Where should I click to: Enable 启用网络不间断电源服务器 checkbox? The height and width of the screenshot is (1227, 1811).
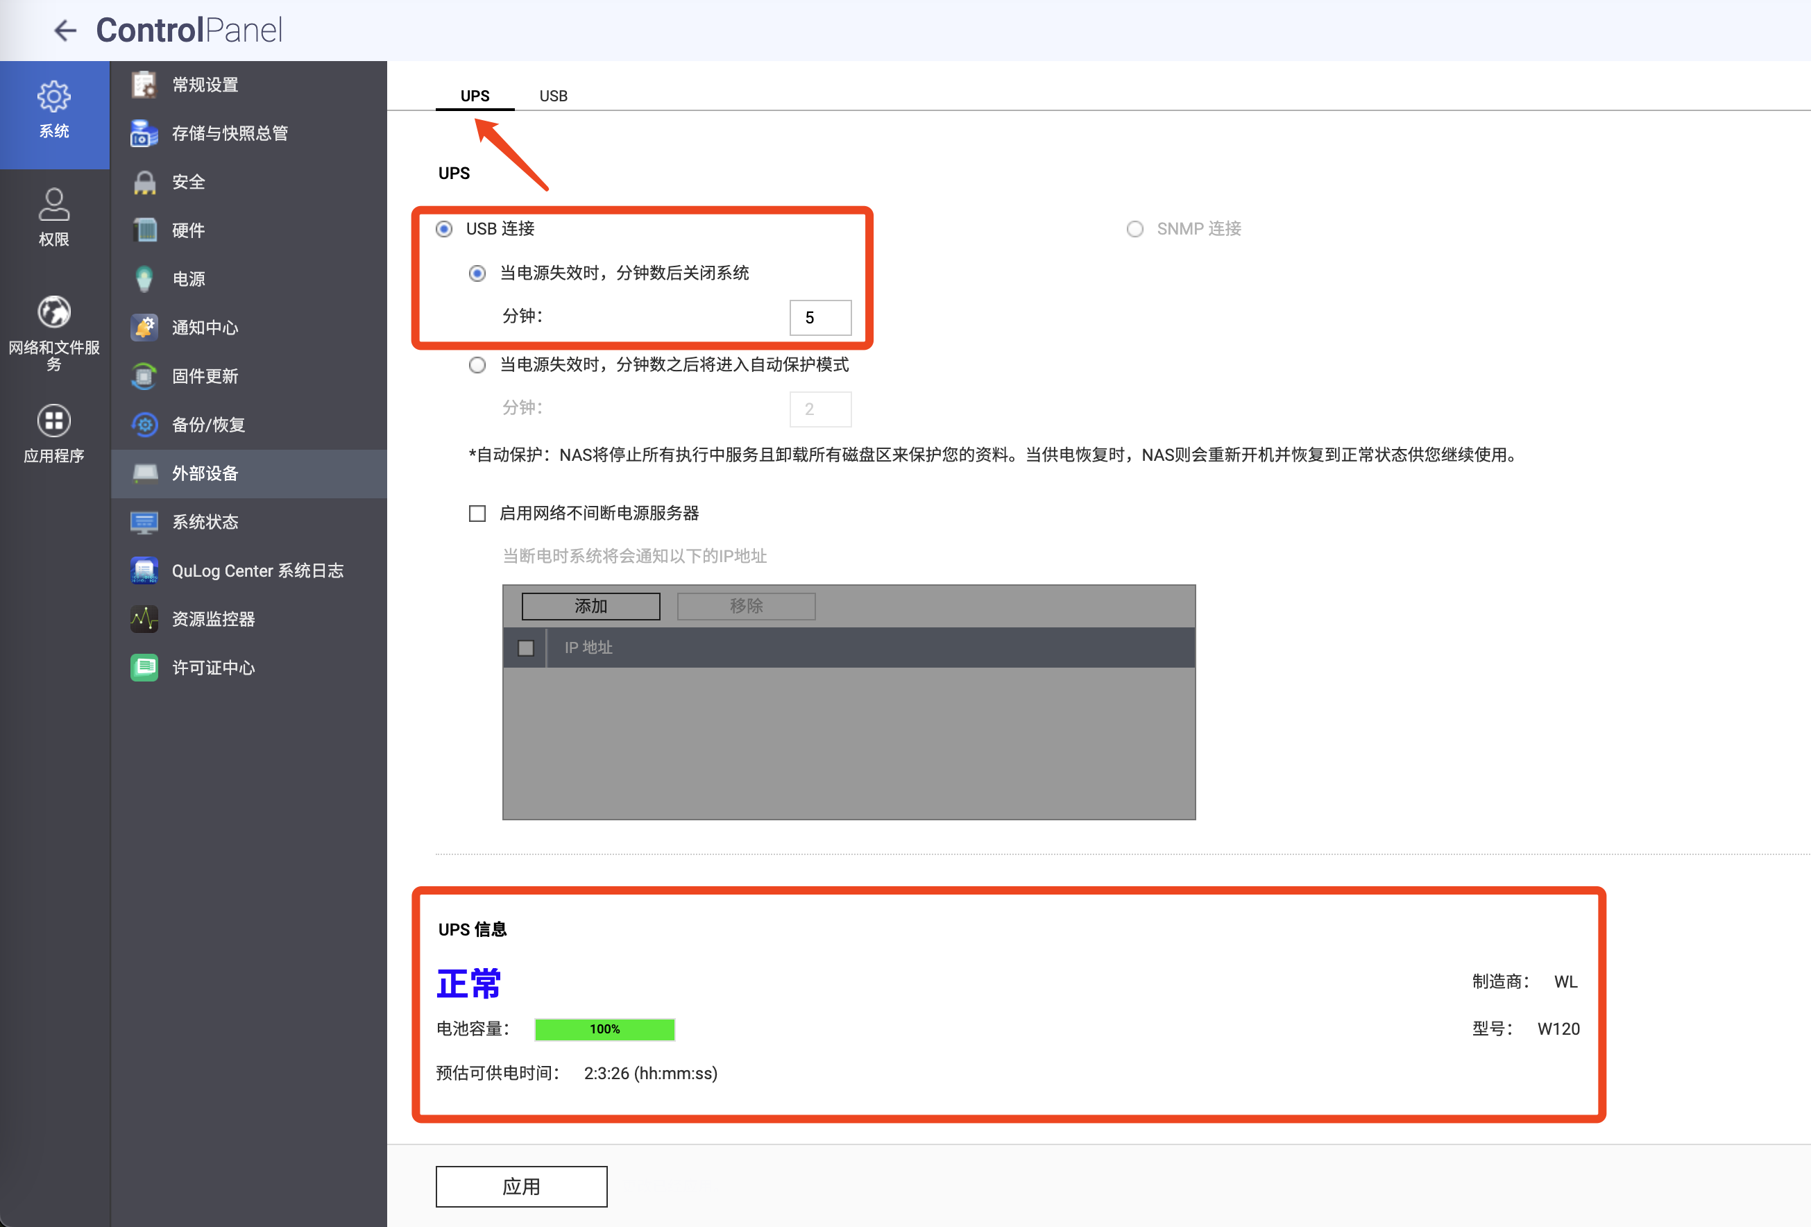pyautogui.click(x=477, y=513)
